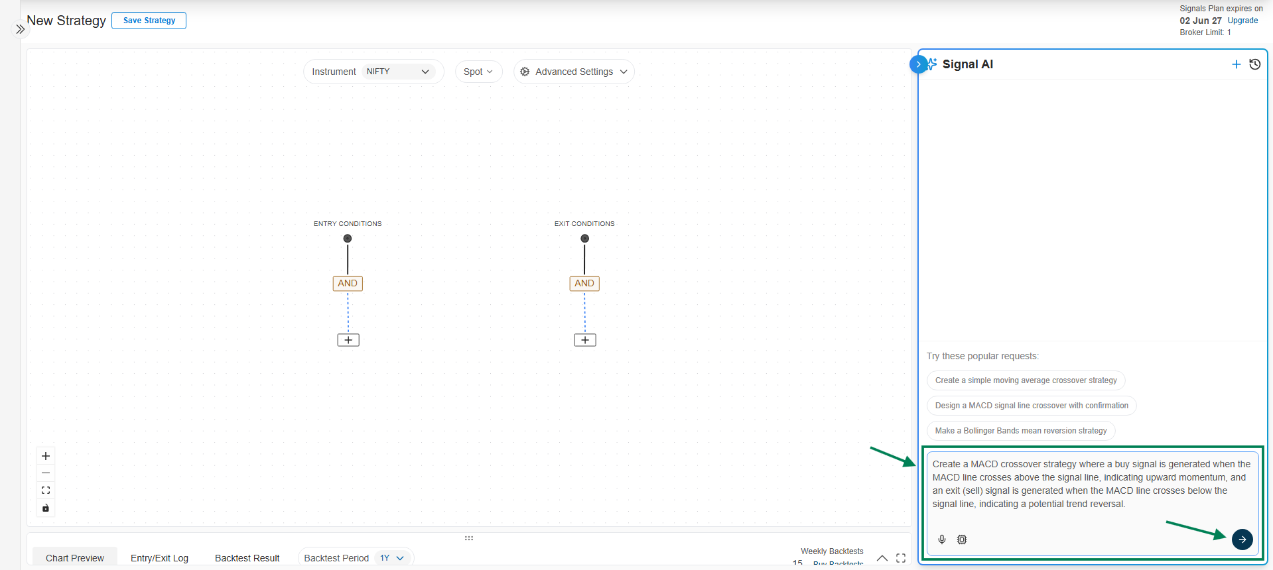1273x570 pixels.
Task: Switch to the Backtest Result tab
Action: click(247, 558)
